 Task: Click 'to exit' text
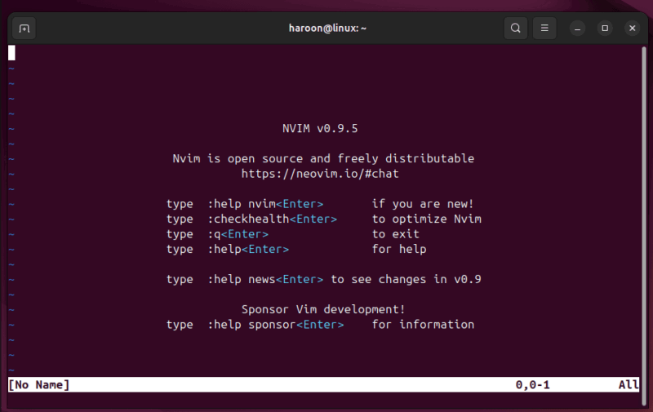point(396,234)
